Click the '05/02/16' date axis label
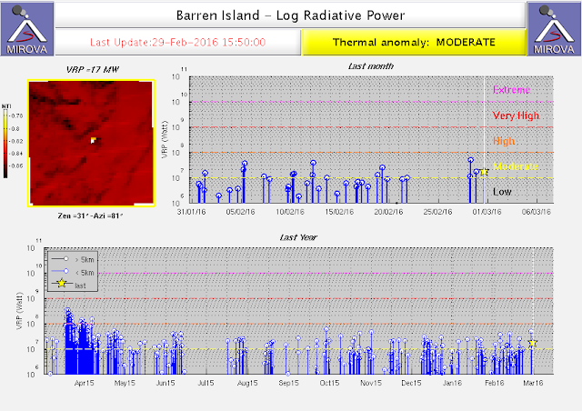This screenshot has width=582, height=411. pos(240,212)
